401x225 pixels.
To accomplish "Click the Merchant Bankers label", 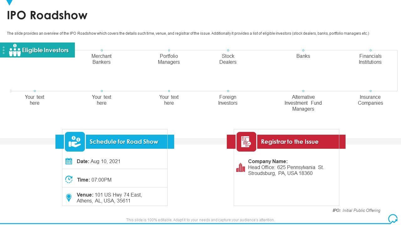I will click(x=102, y=59).
